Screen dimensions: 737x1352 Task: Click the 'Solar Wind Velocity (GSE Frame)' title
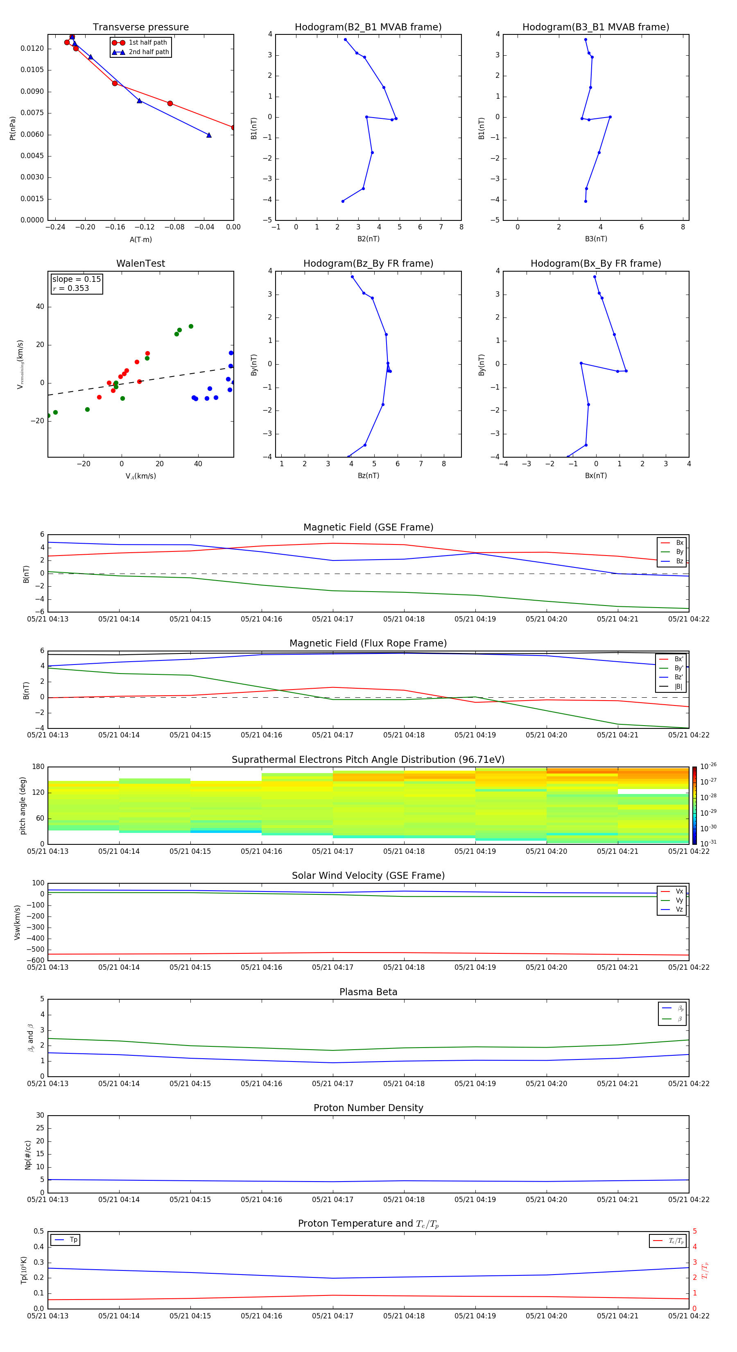click(368, 876)
